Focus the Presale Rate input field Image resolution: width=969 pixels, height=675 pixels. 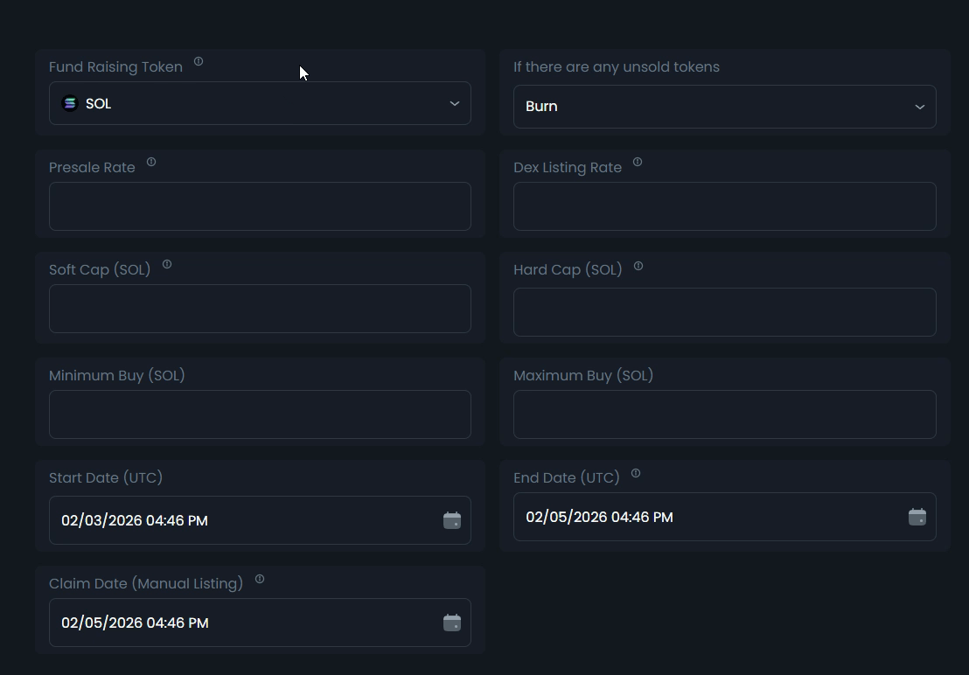coord(260,206)
